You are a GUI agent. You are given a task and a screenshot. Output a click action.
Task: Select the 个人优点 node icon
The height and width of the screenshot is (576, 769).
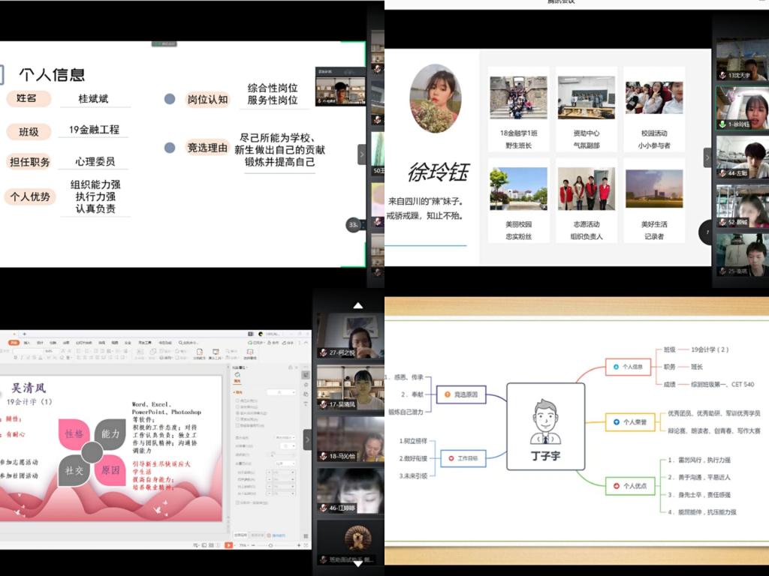point(617,486)
